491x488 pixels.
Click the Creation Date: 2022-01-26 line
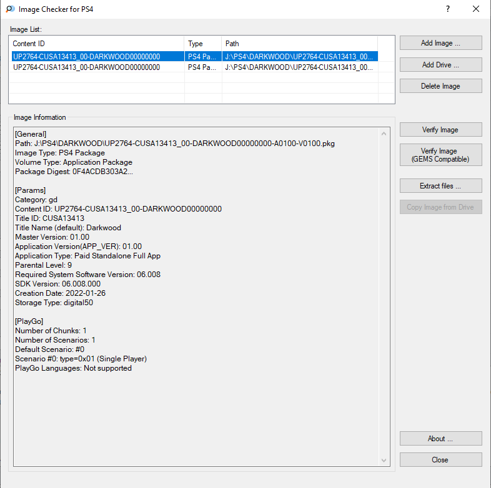60,293
